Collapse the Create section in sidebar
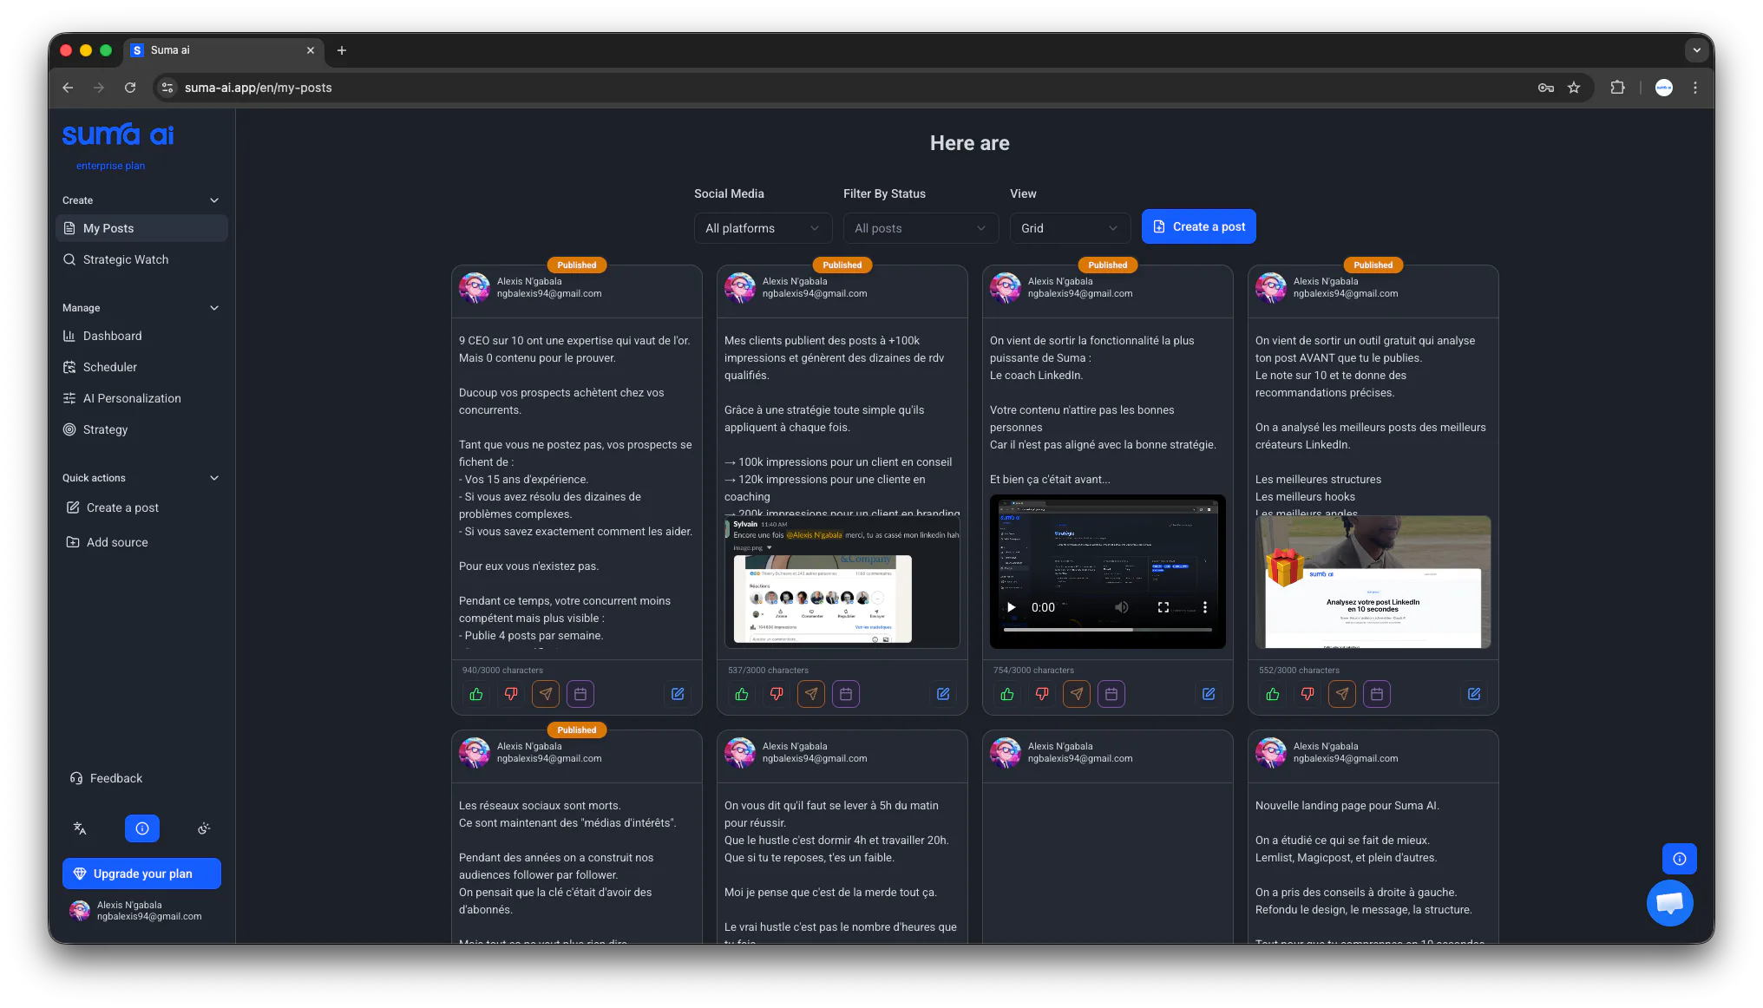Viewport: 1763px width, 1008px height. tap(214, 200)
